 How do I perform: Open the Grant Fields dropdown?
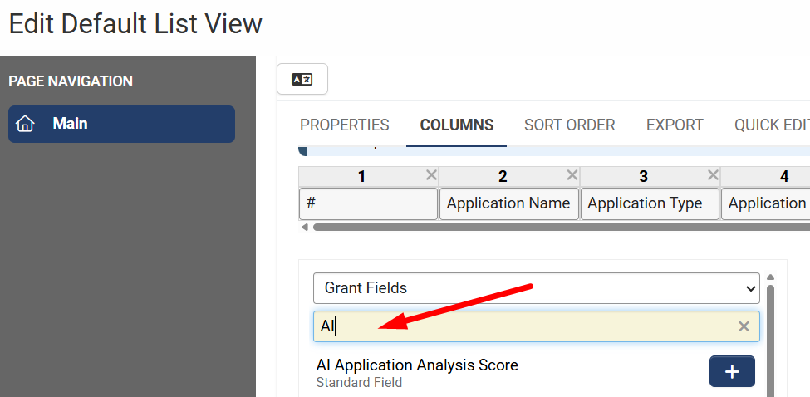[x=536, y=288]
